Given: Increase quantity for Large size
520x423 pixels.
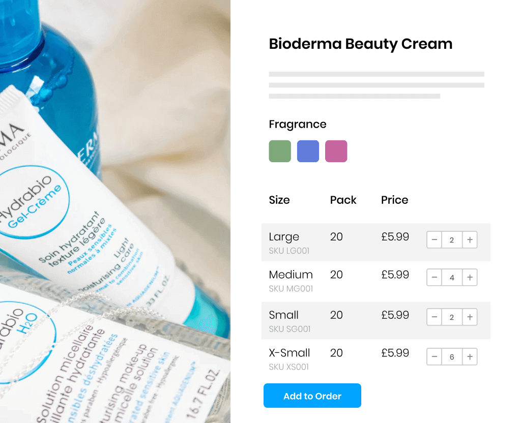Looking at the screenshot, I should (470, 239).
